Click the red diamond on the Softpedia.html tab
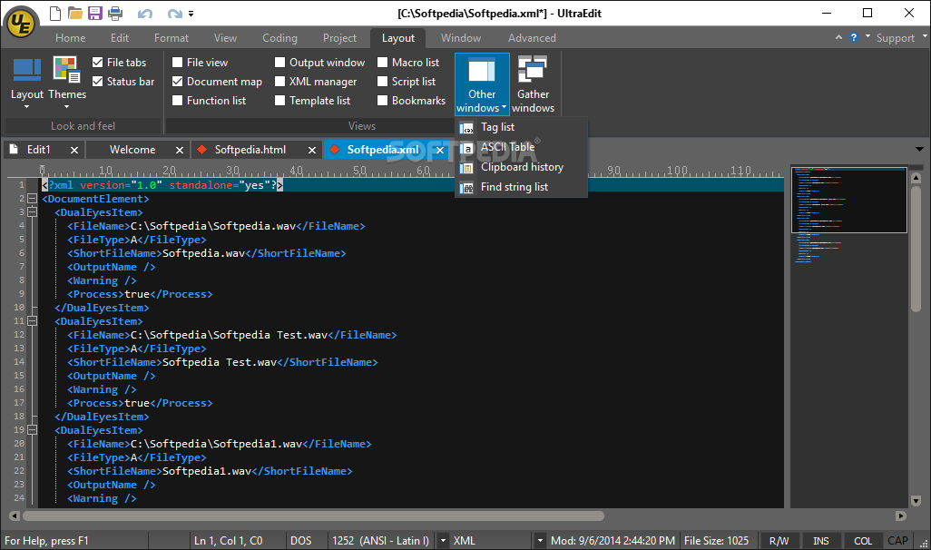The width and height of the screenshot is (931, 550). [201, 150]
